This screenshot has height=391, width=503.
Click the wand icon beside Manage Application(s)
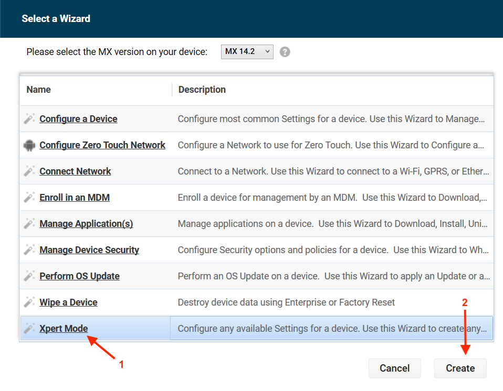[x=29, y=224]
